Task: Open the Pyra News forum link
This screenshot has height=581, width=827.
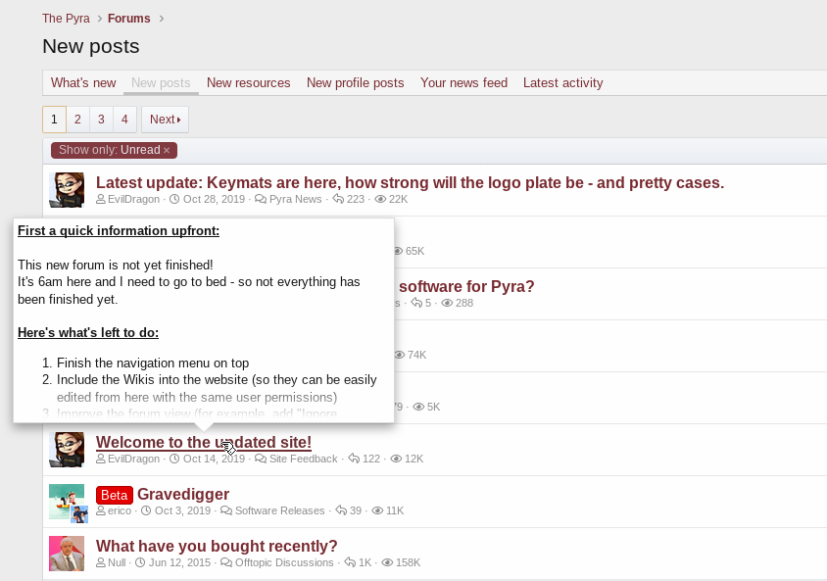Action: tap(295, 199)
